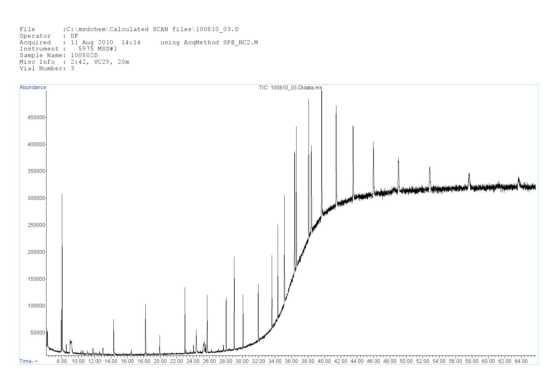Click the TIC: 100810_03.D\data.ms plot title

[290, 88]
